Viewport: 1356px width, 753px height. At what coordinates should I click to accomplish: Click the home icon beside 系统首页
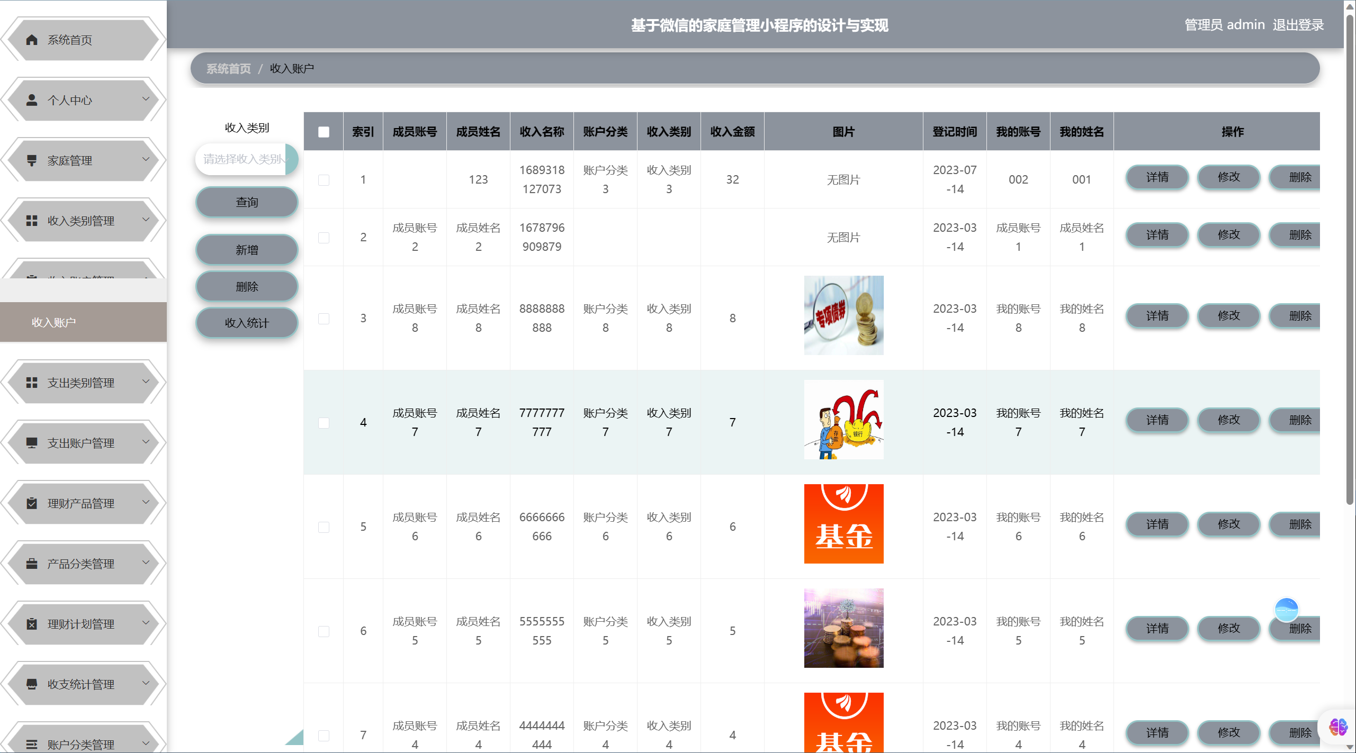pyautogui.click(x=32, y=40)
